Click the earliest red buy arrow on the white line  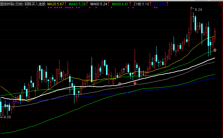tap(120, 84)
